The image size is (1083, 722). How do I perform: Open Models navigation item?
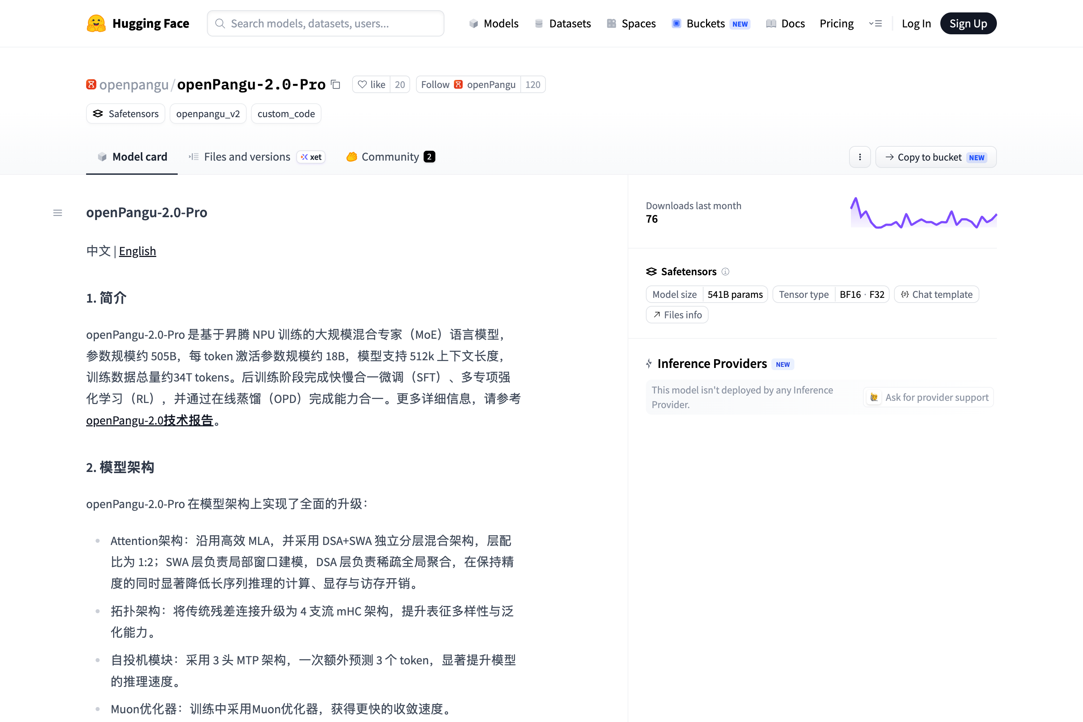(493, 23)
